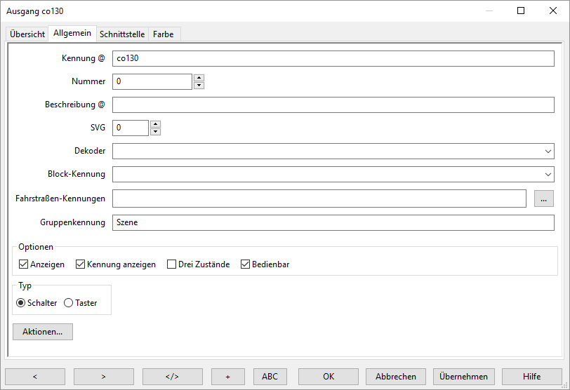Open Fahrstraßen-Kennungen '...' browse button
Screen dimensions: 570x390
pyautogui.click(x=543, y=199)
